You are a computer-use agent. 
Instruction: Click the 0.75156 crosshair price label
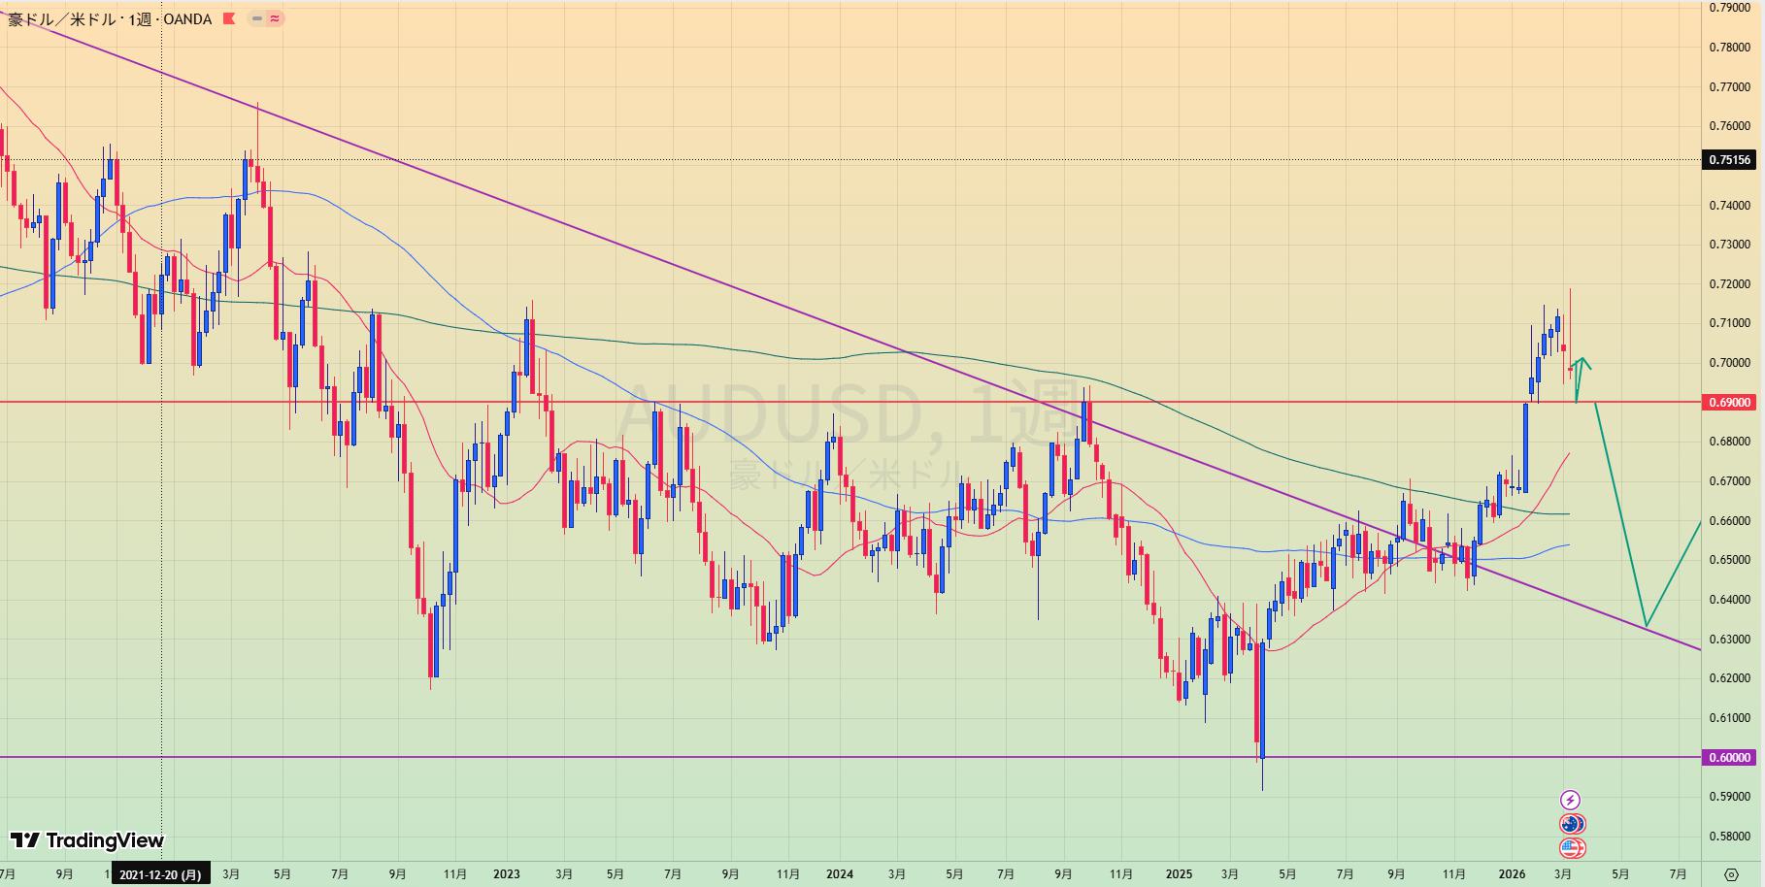(x=1729, y=160)
